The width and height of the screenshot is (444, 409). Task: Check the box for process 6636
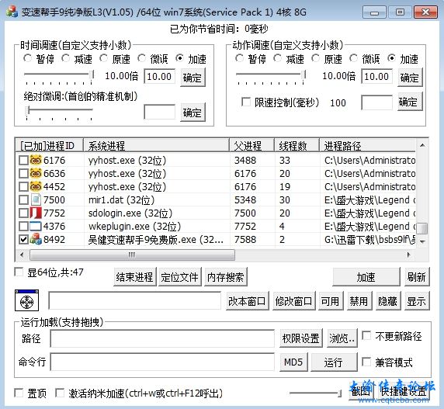[x=23, y=173]
